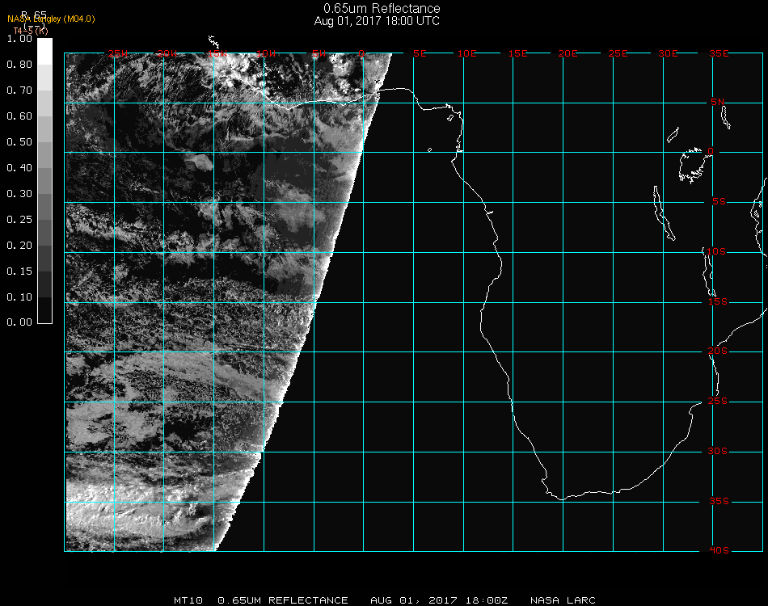
Task: Click the 20S latitude label
Action: pos(718,351)
